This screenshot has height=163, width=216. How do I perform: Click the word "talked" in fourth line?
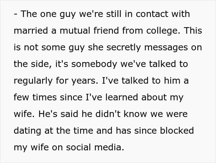pyautogui.click(x=163, y=64)
